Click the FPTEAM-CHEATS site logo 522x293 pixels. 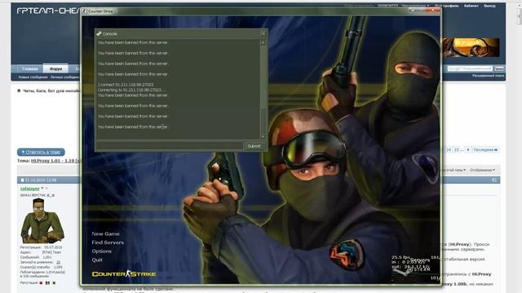tap(48, 11)
